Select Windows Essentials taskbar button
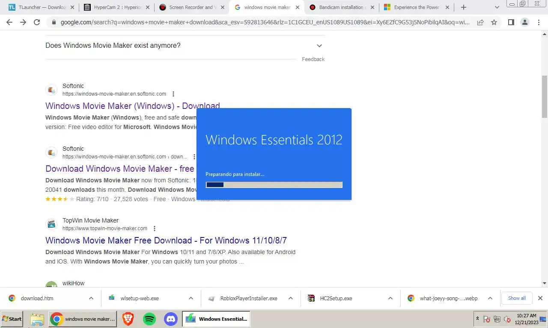Image resolution: width=548 pixels, height=328 pixels. [x=216, y=319]
